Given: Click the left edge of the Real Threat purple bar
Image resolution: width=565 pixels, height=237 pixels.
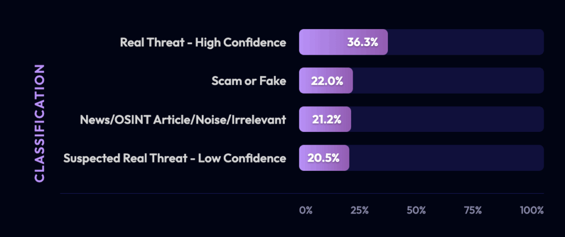Looking at the screenshot, I should click(302, 42).
